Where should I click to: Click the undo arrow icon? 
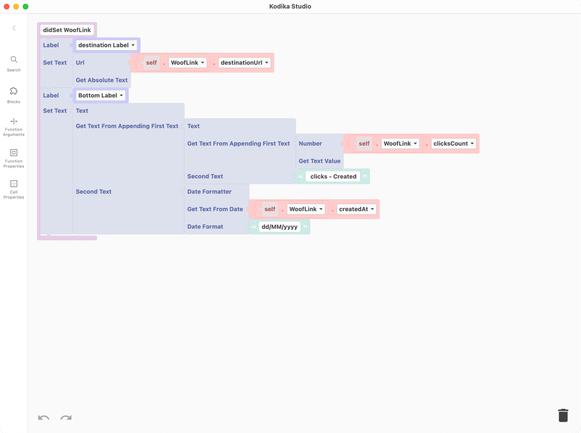coord(44,417)
